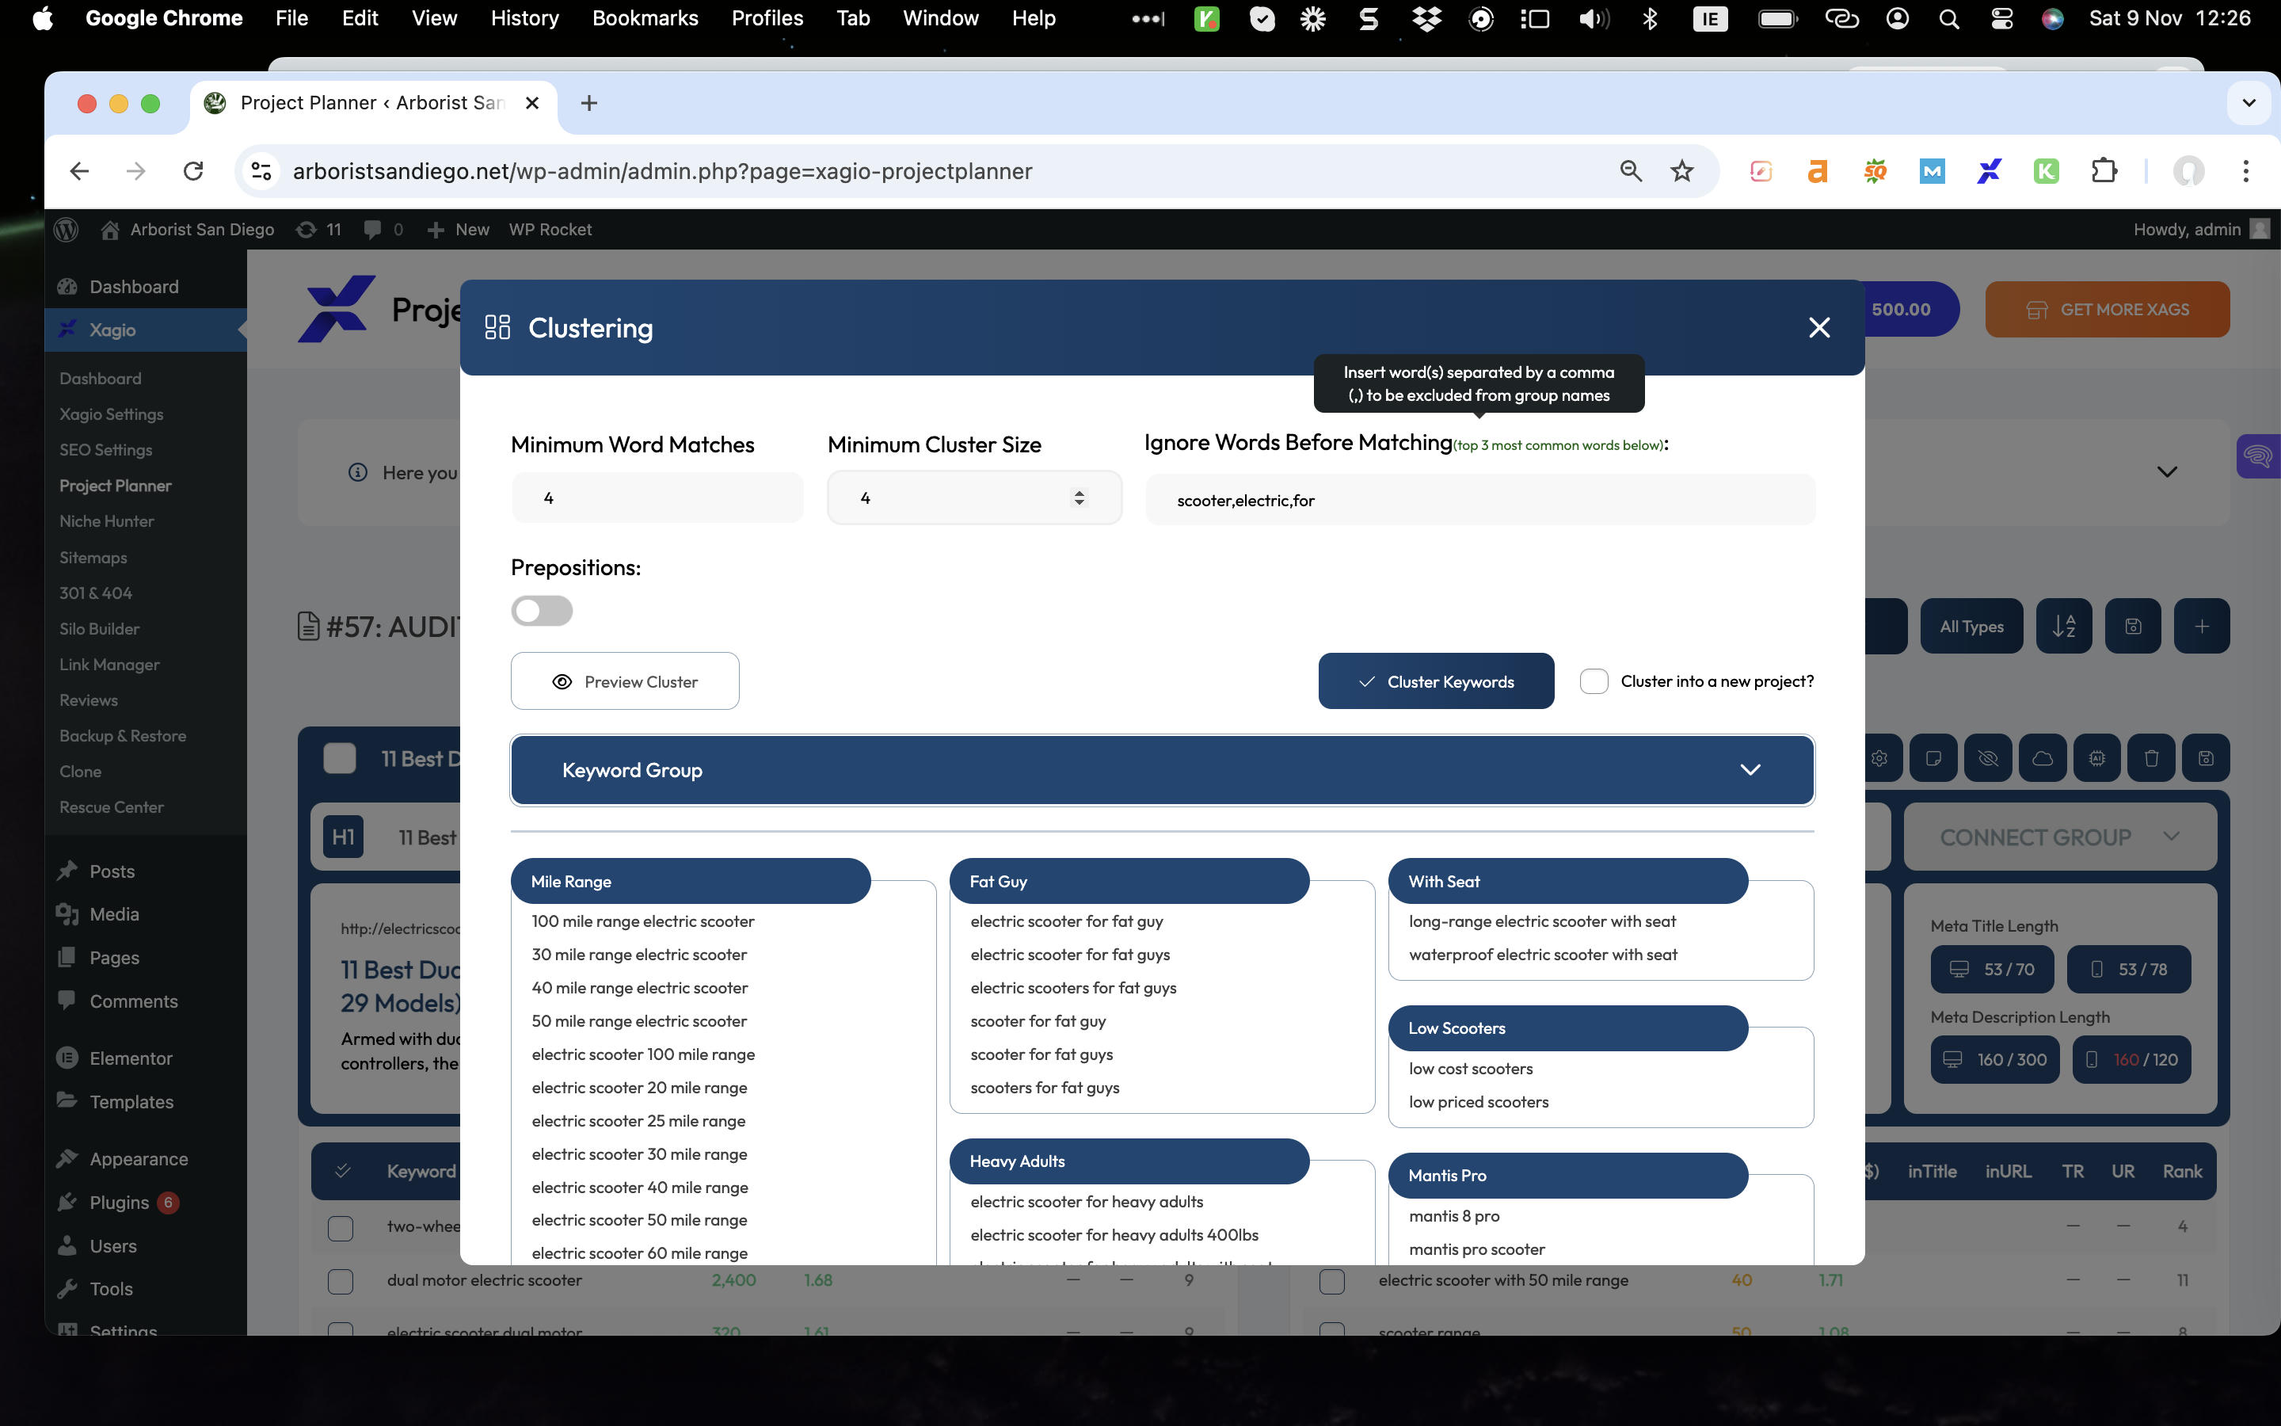Click Arborist San Diego site link
2281x1426 pixels.
point(188,229)
